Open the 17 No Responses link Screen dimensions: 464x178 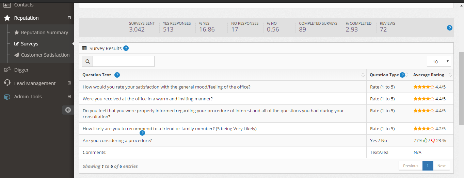pos(235,29)
